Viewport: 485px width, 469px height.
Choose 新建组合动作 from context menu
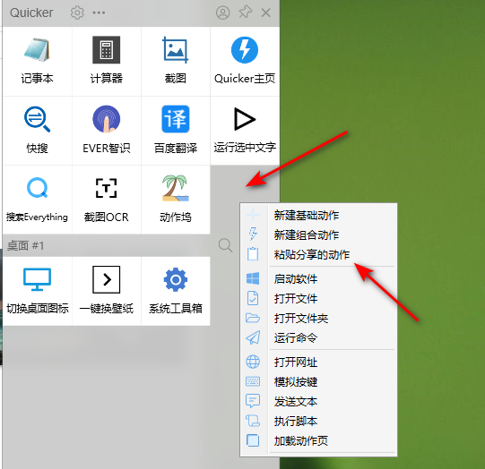coord(318,234)
